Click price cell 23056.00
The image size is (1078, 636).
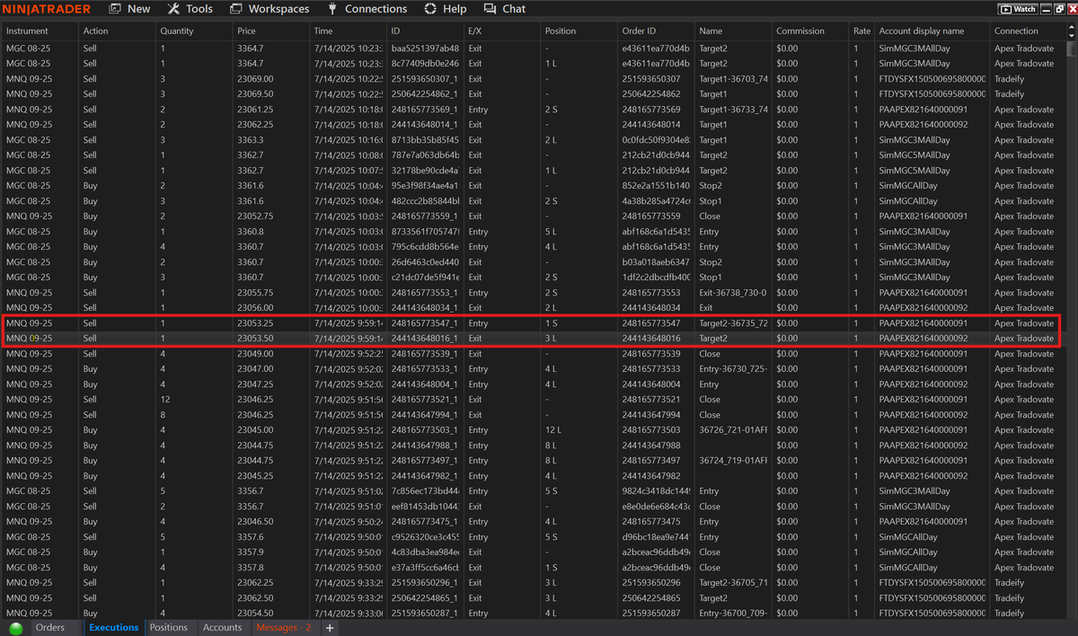tap(271, 308)
